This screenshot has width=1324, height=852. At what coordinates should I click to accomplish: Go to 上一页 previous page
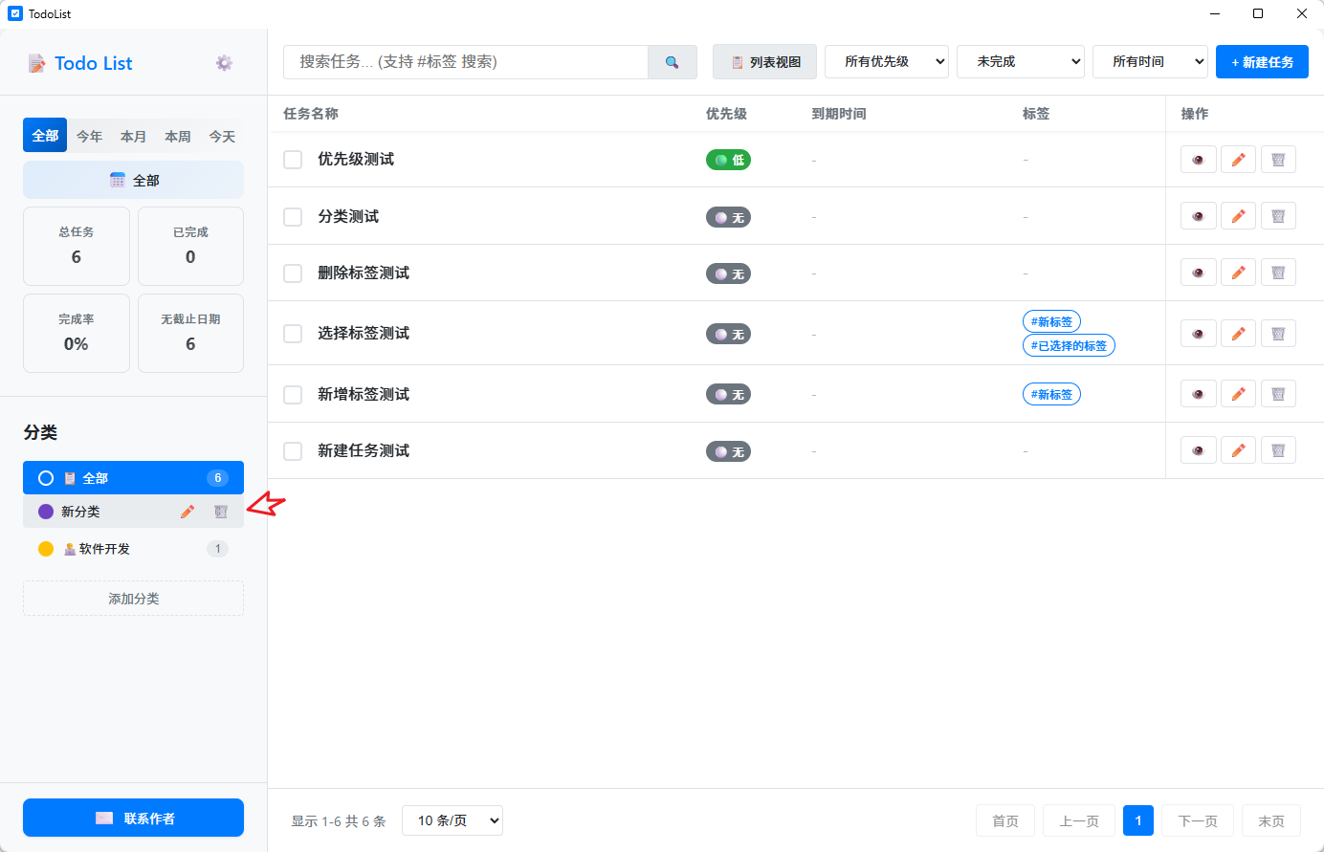[1079, 820]
